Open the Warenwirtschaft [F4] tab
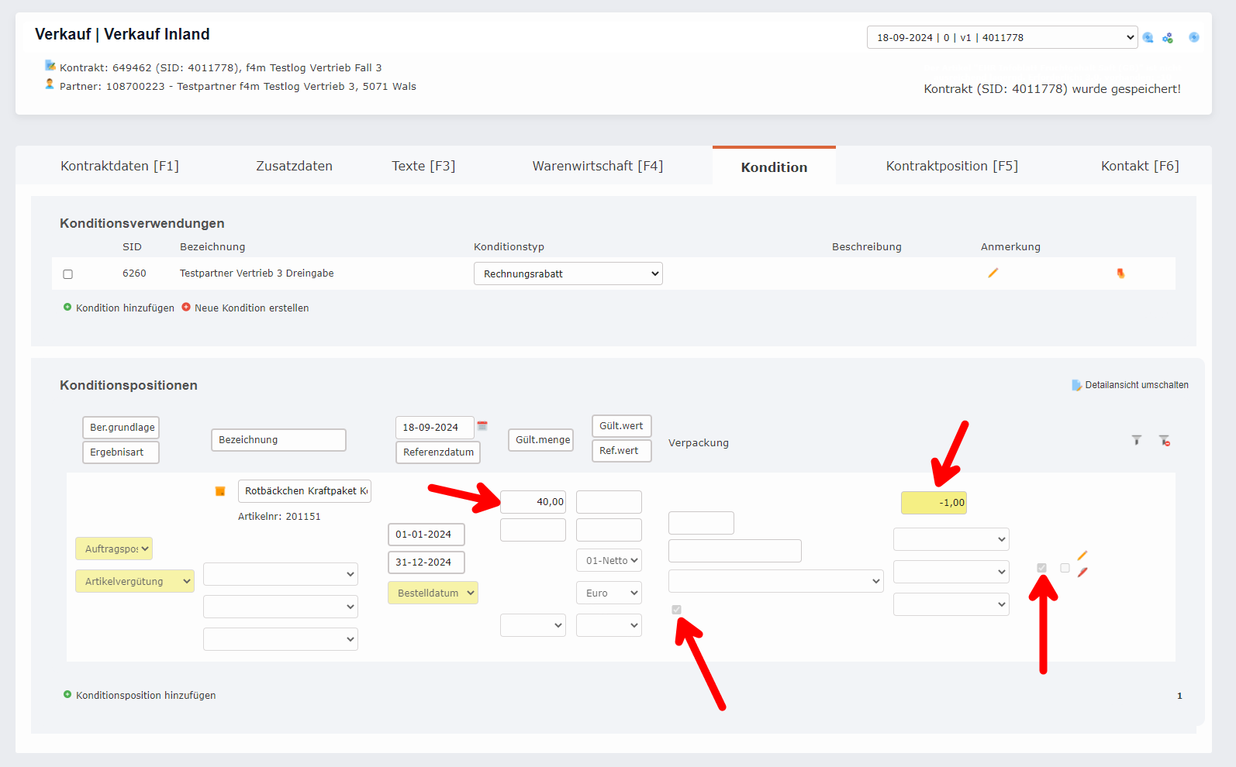This screenshot has height=767, width=1236. click(x=598, y=166)
